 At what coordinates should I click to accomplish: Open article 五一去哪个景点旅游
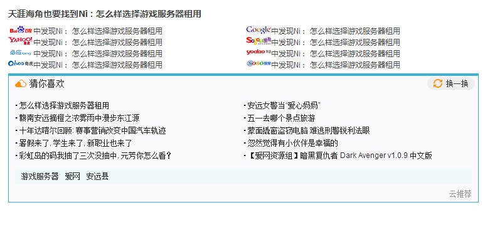click(x=281, y=118)
